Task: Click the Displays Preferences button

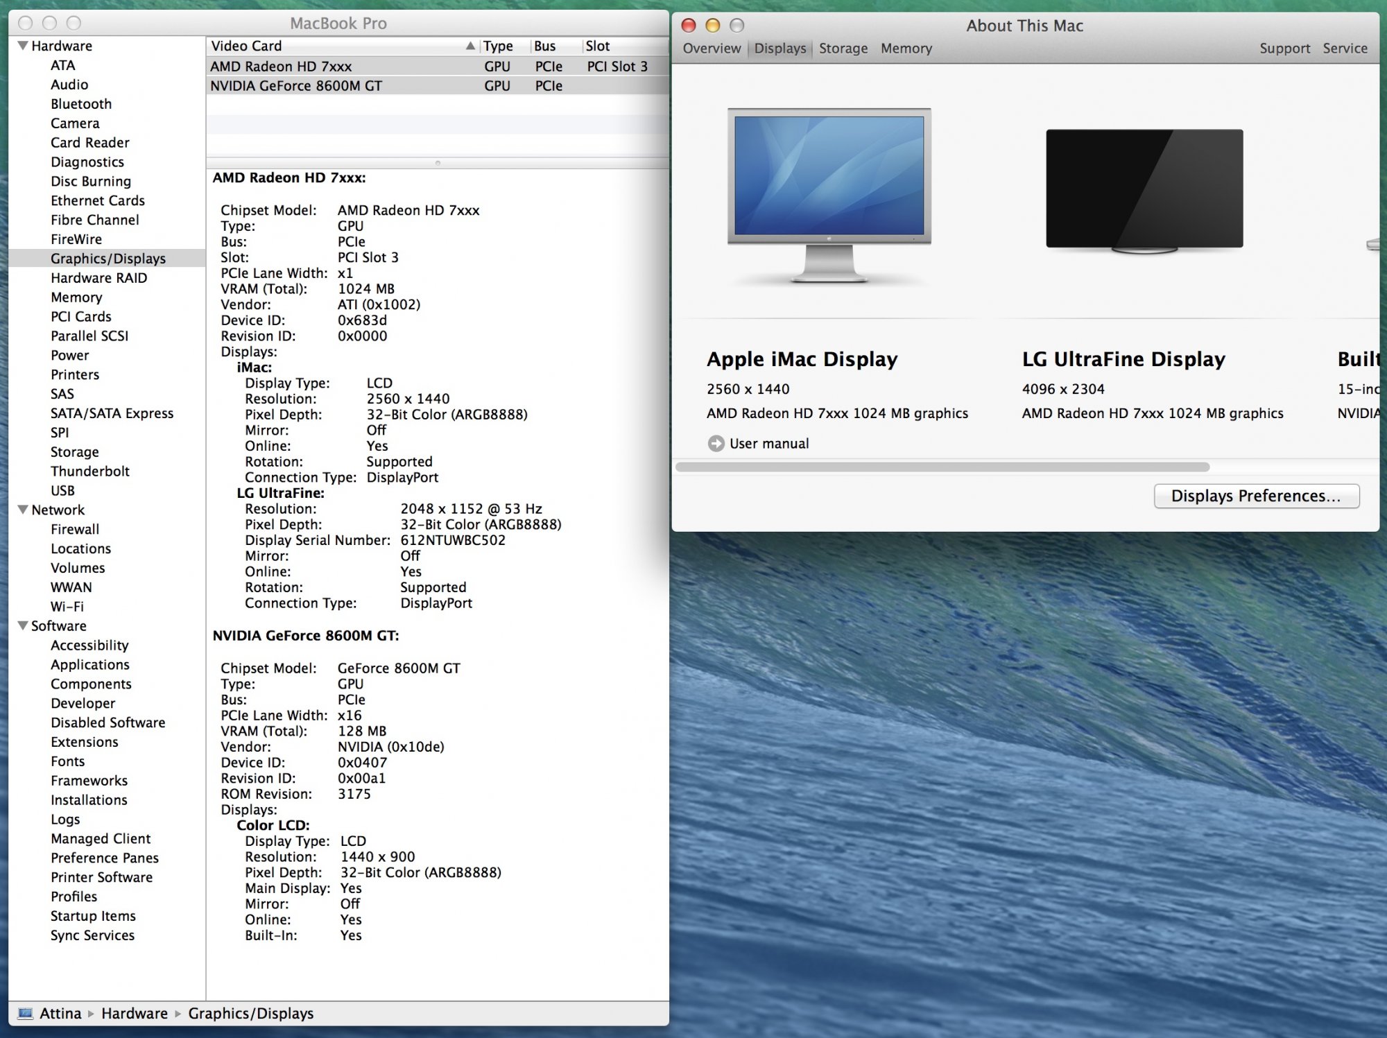Action: (x=1256, y=496)
